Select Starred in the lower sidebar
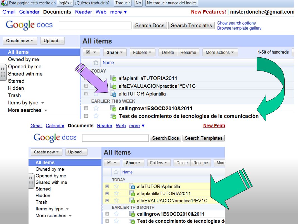 coord(43,189)
